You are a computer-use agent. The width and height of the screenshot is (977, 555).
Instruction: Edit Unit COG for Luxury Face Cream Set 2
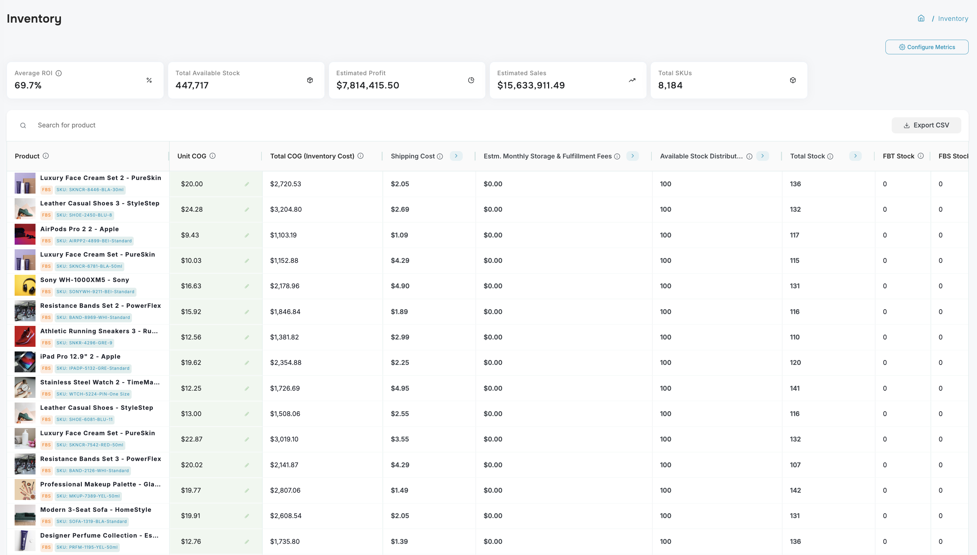pos(247,184)
